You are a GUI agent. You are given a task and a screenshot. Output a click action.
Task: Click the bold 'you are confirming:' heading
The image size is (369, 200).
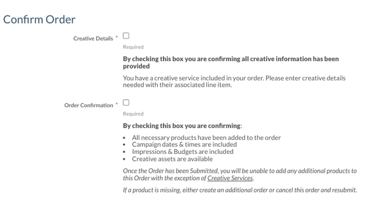[x=182, y=125]
